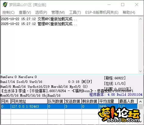Click the 最高人数 column header
The width and height of the screenshot is (144, 125).
click(128, 101)
